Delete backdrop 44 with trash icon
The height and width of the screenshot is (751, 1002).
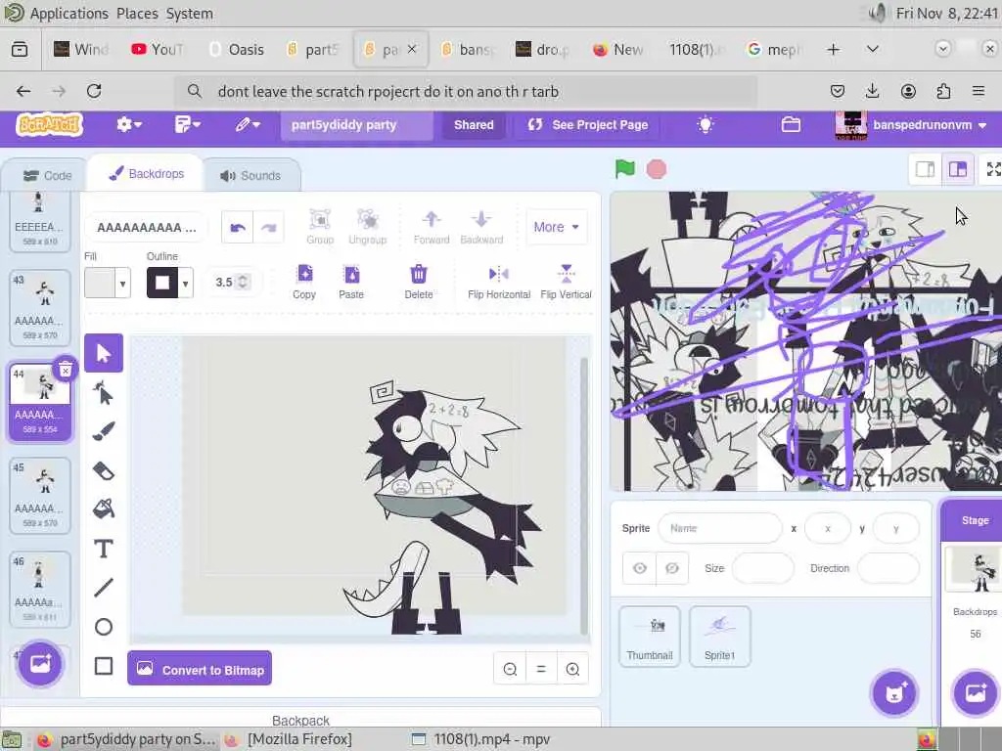click(x=66, y=369)
